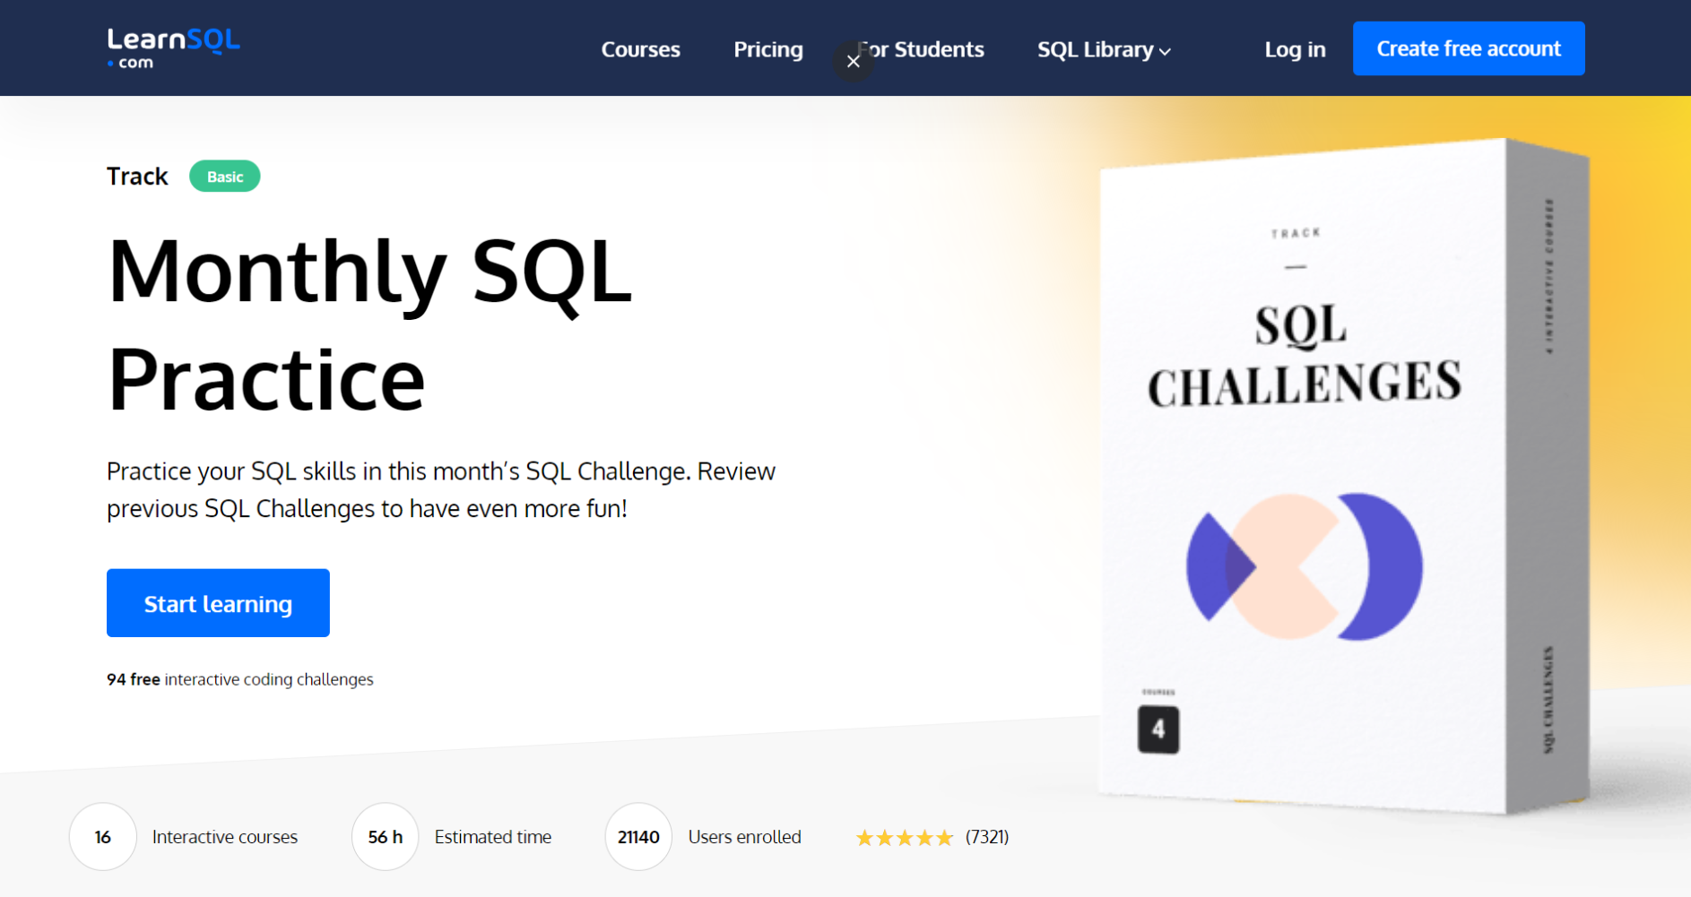Click the Start learning button
Viewport: 1691px width, 897px height.
pyautogui.click(x=218, y=603)
